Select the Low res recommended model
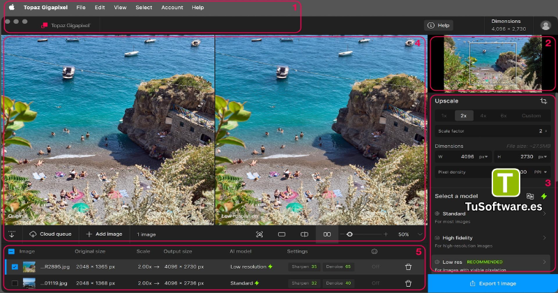The width and height of the screenshot is (558, 293). [490, 264]
